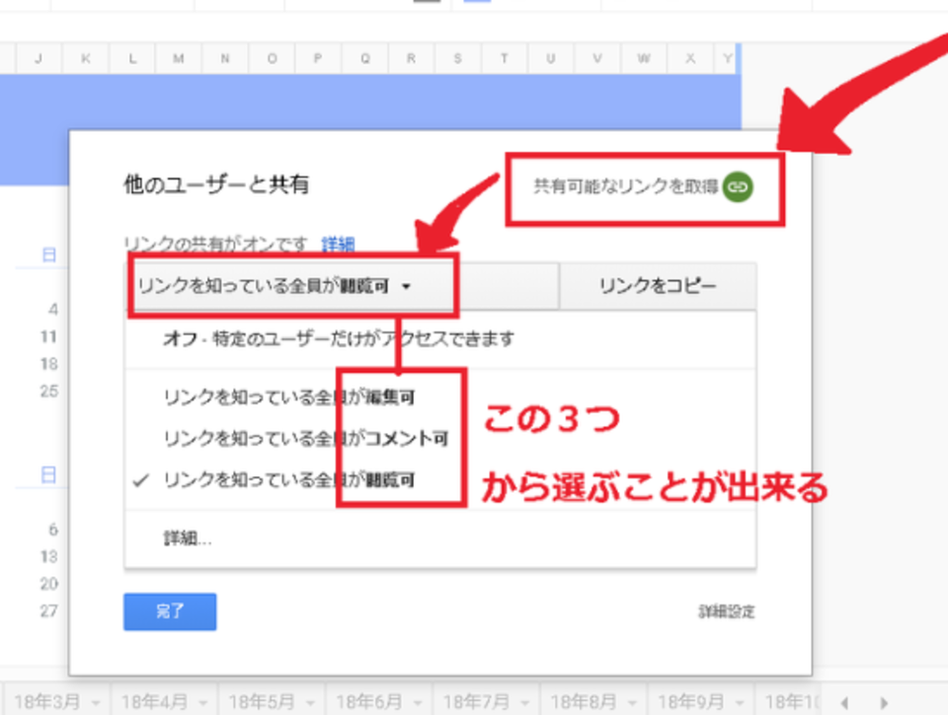Expand the 18年9月 tab dropdown arrow
948x715 pixels.
(x=740, y=703)
